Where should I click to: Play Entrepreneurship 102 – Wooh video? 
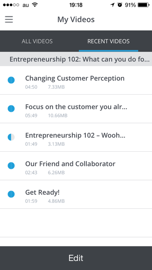click(76, 137)
